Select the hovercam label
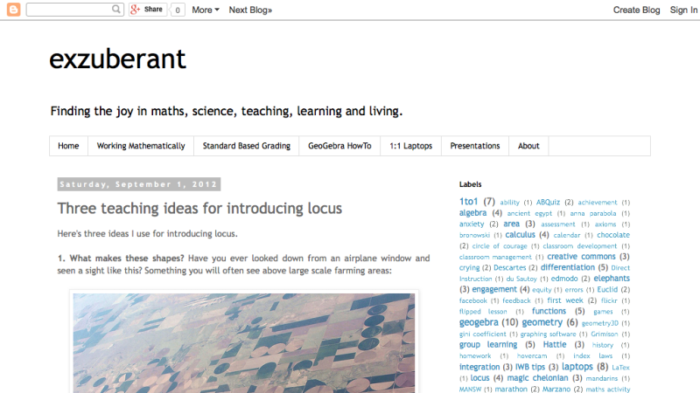This screenshot has height=393, width=700. (x=532, y=356)
